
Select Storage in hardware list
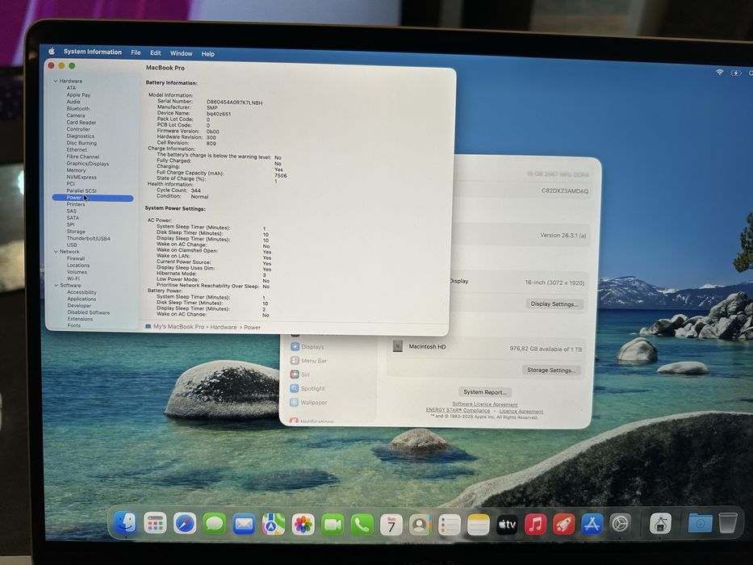76,231
